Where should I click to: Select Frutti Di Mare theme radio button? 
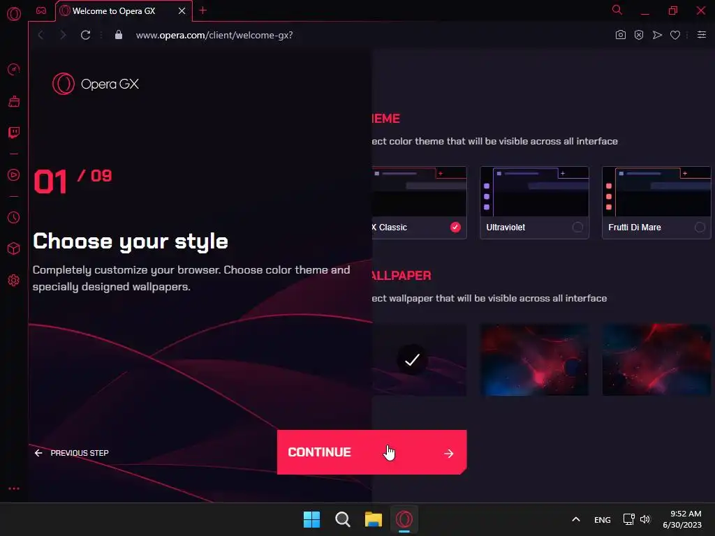[700, 227]
